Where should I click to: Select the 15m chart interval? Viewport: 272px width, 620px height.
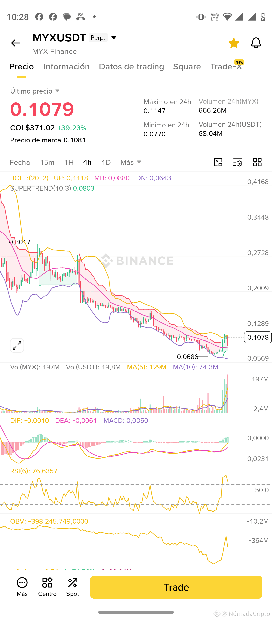tap(47, 162)
